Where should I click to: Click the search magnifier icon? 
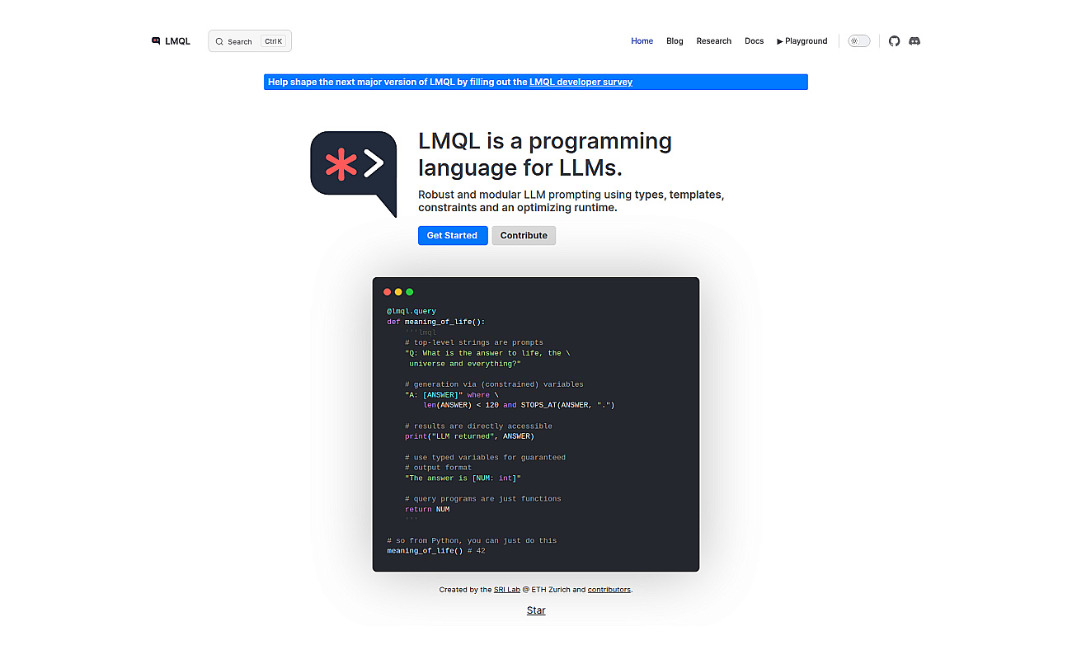pyautogui.click(x=219, y=41)
